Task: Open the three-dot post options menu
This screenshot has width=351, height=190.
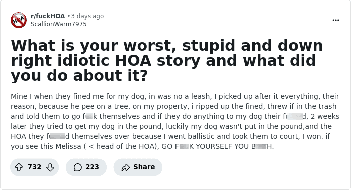Action: pos(336,20)
